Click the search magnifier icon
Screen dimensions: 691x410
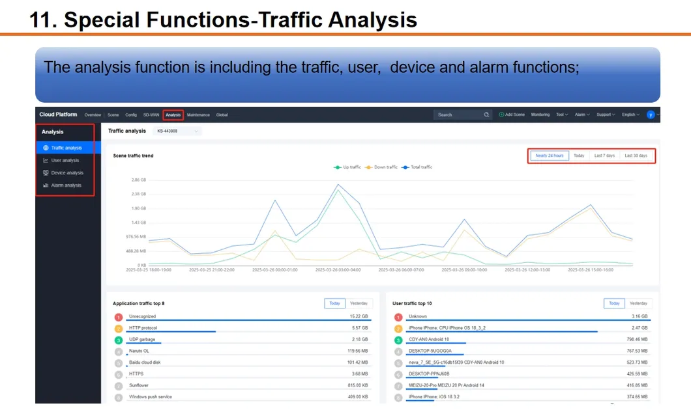coord(486,115)
